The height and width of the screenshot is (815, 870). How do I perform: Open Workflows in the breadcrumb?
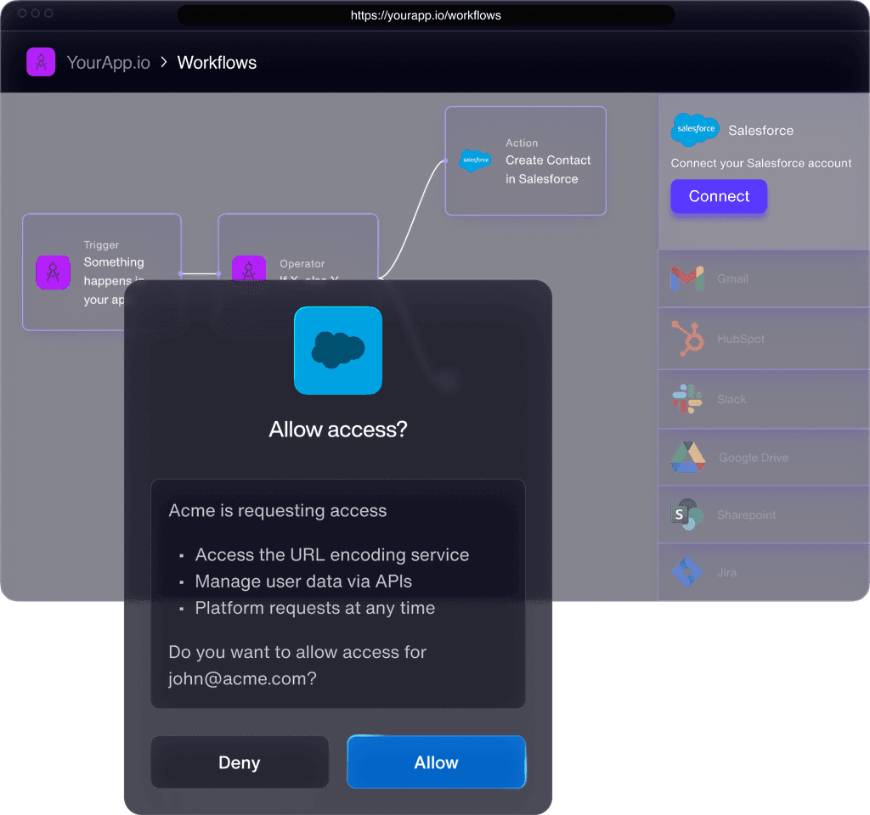coord(217,63)
